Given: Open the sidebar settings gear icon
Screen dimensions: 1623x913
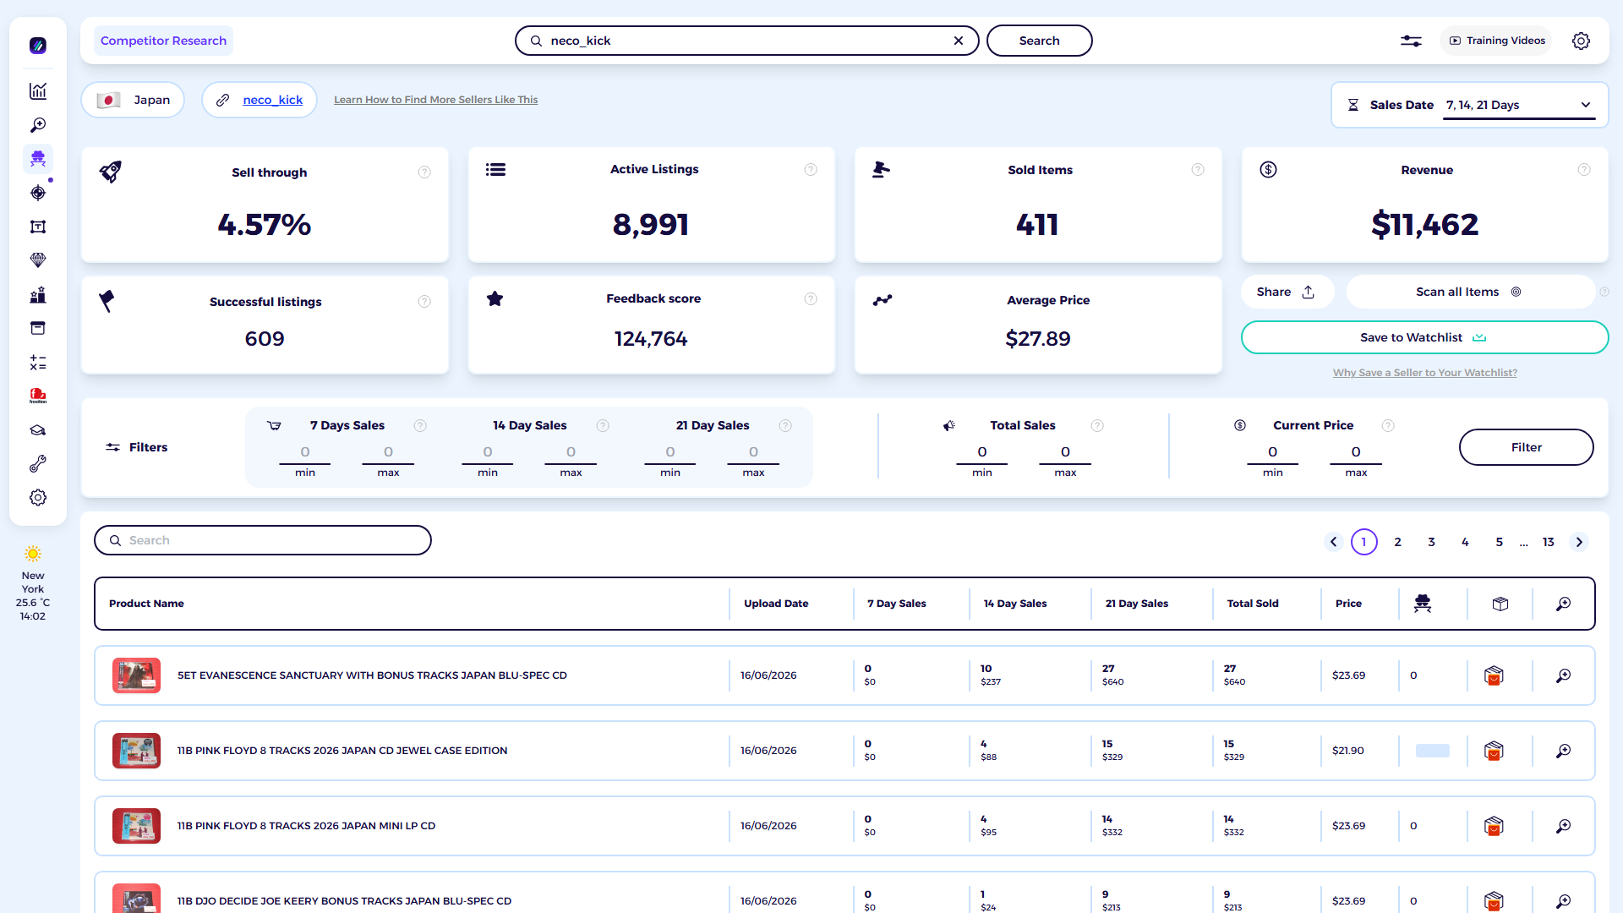Looking at the screenshot, I should pyautogui.click(x=38, y=498).
